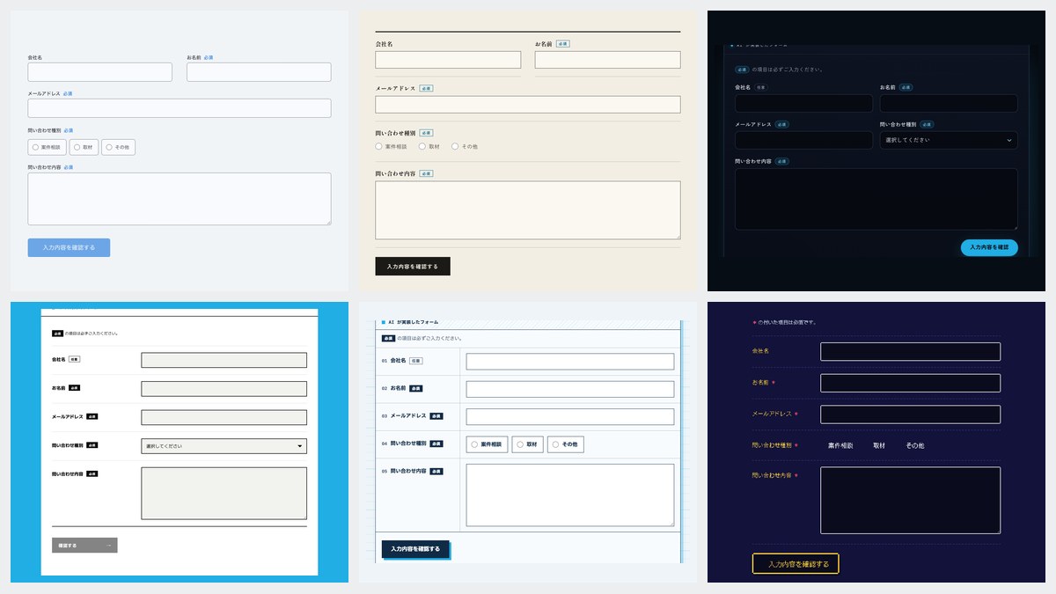Click navy 入力内容を確認する button in numbered form
1056x594 pixels.
[x=415, y=549]
